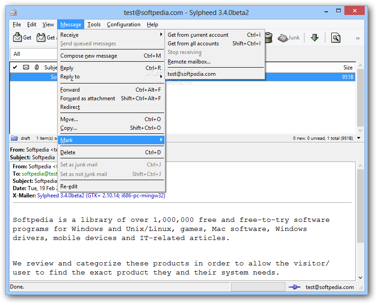Click the message list vertical scrollbar
Screen dimensions: 377x304
pos(360,98)
